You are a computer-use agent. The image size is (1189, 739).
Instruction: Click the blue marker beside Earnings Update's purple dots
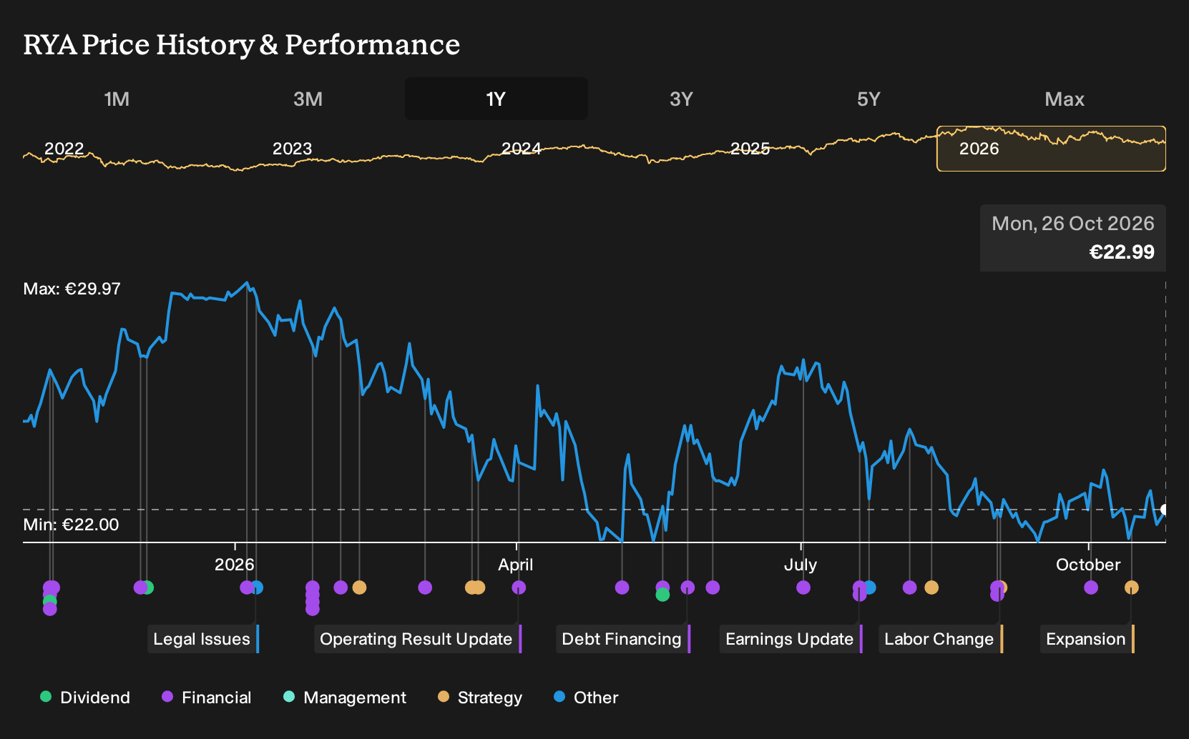click(869, 587)
